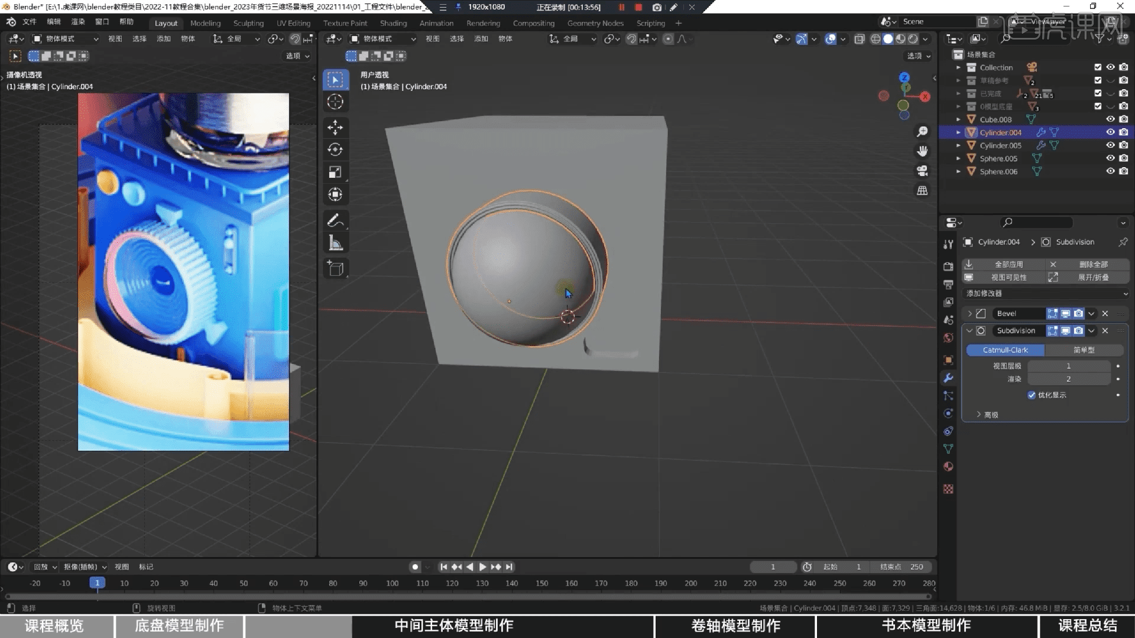Open the main viewport 物体模式 mode dropdown

[x=383, y=39]
